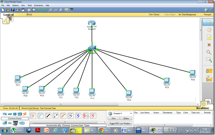
Task: Activate the red X Delete tool
Action: tap(209, 45)
